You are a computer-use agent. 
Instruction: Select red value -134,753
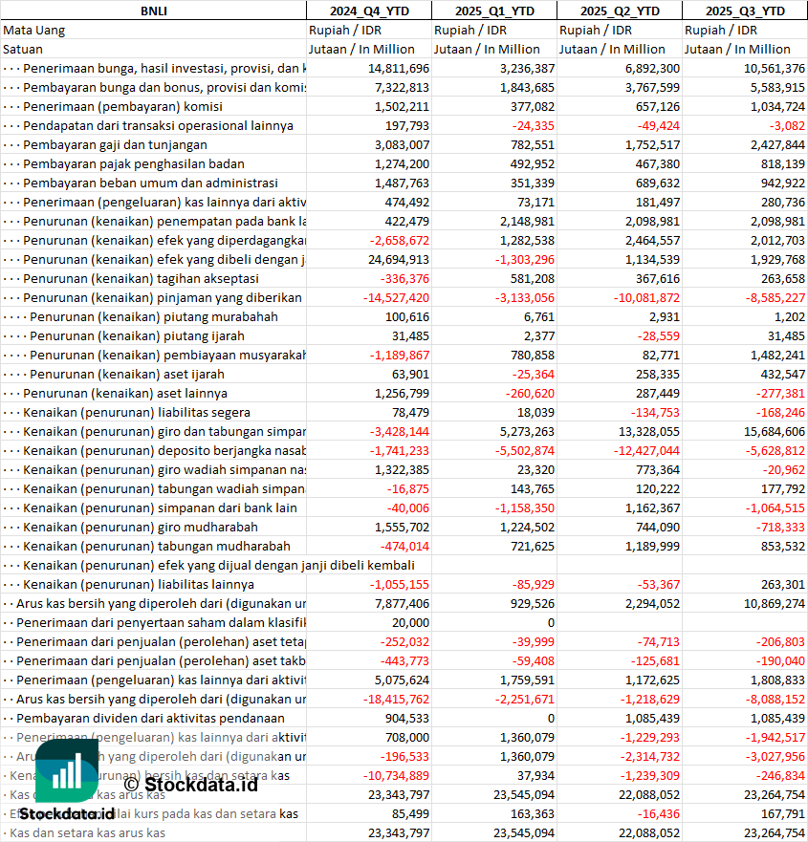655,413
